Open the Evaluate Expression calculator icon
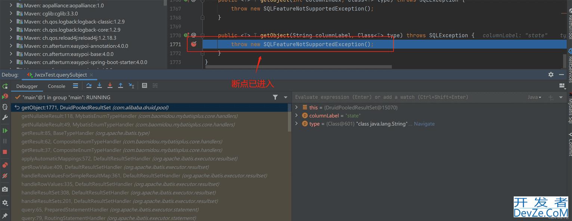Viewport: 572px width, 221px height. (x=145, y=86)
